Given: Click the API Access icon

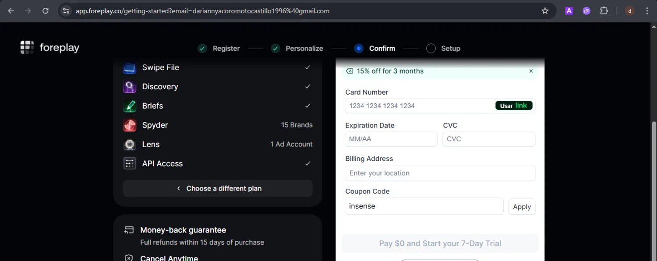Looking at the screenshot, I should [x=130, y=164].
